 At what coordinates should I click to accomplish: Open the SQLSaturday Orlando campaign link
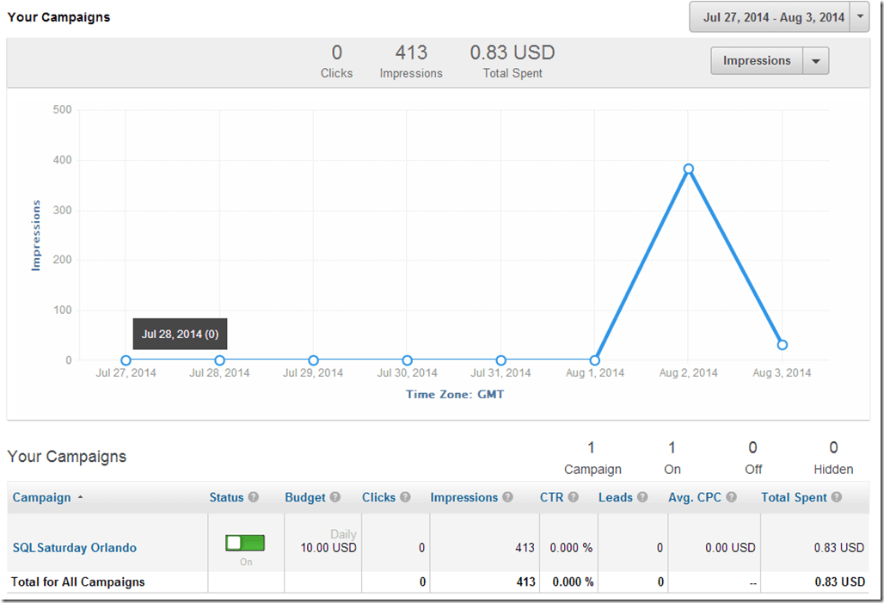(x=74, y=548)
